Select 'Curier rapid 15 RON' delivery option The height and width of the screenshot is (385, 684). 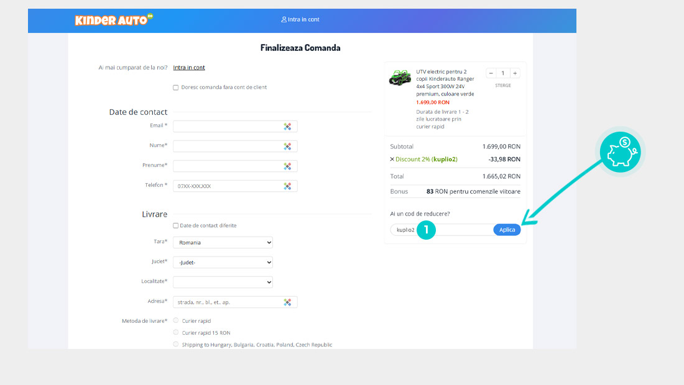pos(176,332)
